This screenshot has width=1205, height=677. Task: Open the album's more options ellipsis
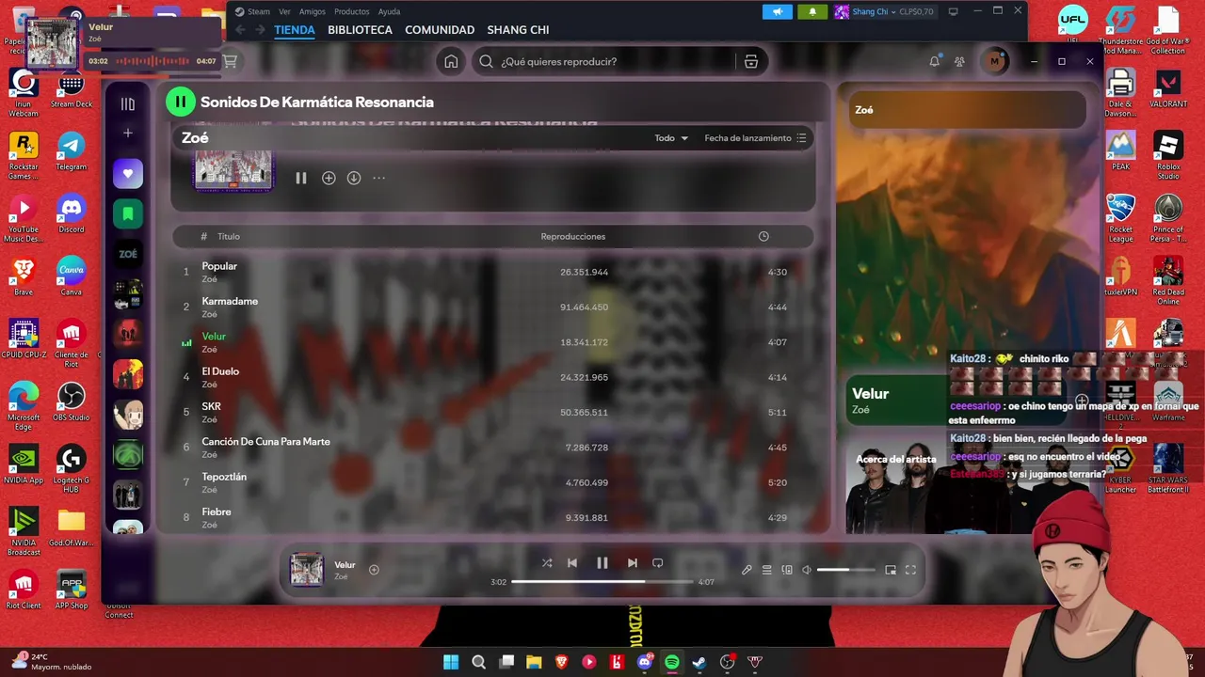tap(379, 178)
